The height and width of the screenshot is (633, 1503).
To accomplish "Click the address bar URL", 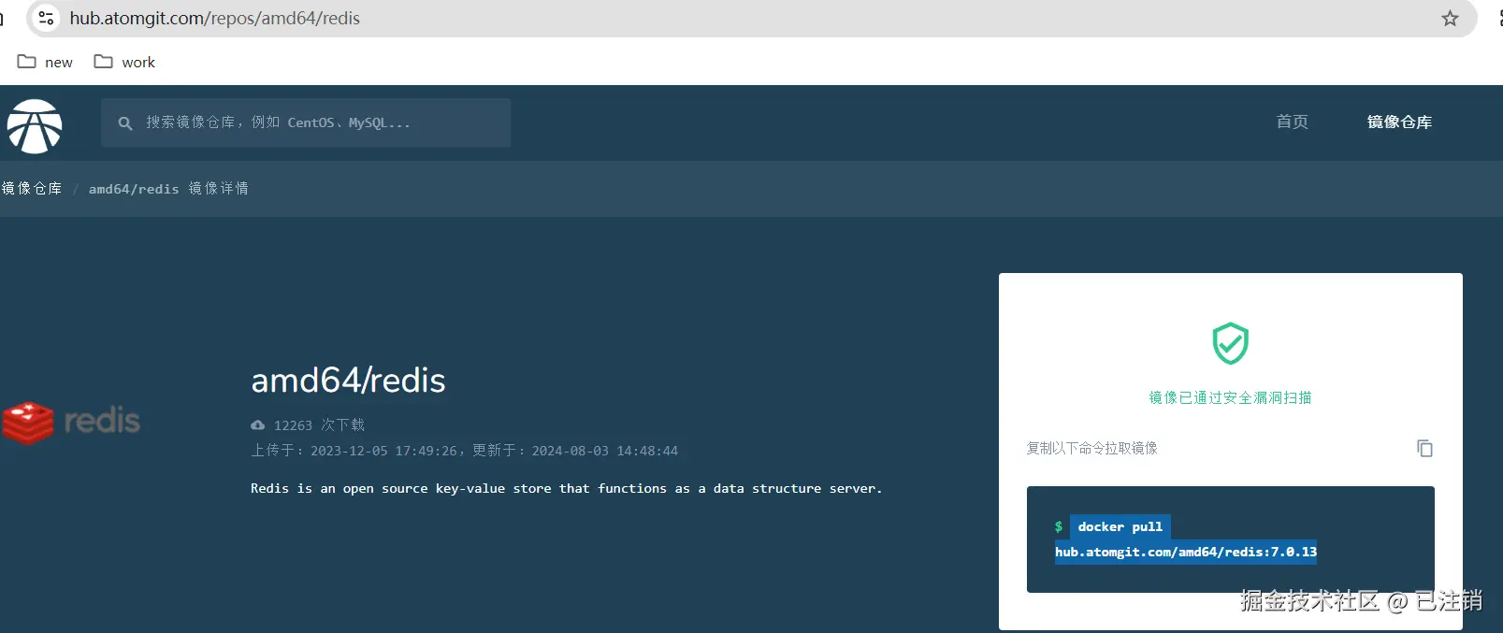I will pos(214,18).
